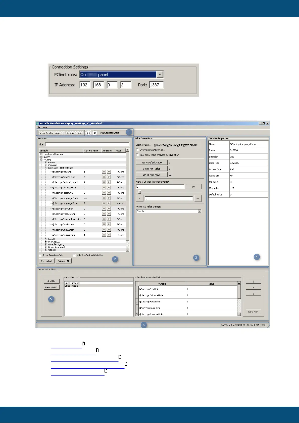Start generator for @SettingsUnitSystem row
Screen dimensions: 299x423
[x=109, y=230]
